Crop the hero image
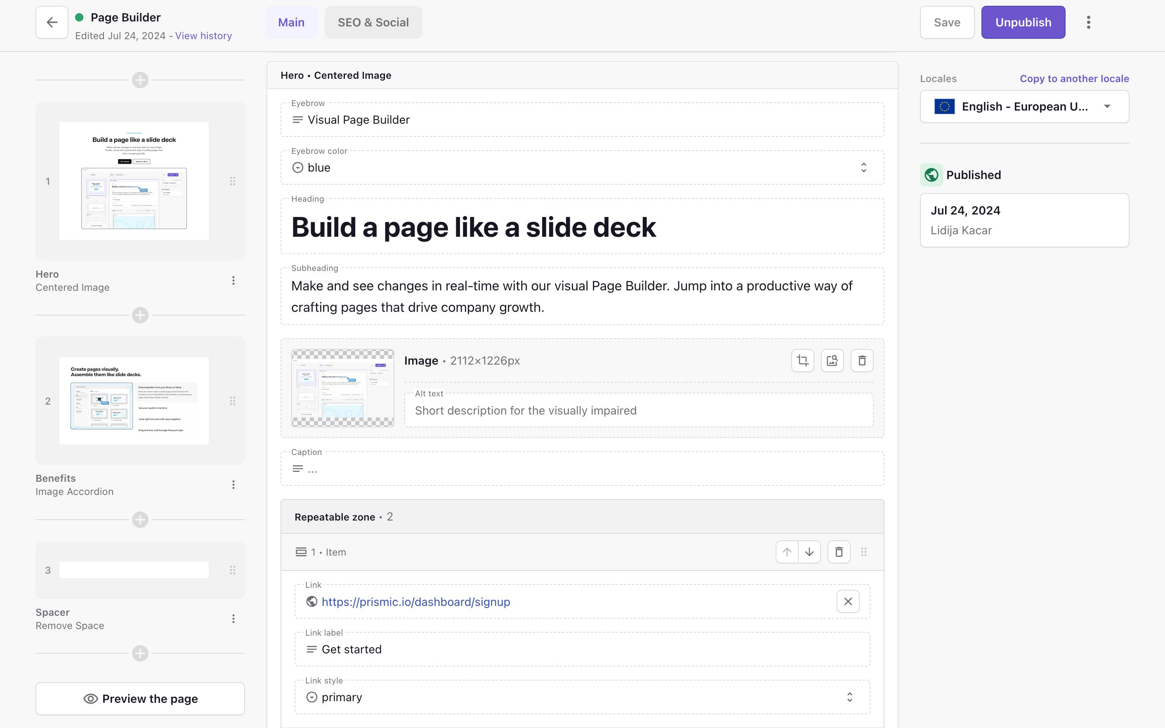The height and width of the screenshot is (728, 1165). pos(802,360)
